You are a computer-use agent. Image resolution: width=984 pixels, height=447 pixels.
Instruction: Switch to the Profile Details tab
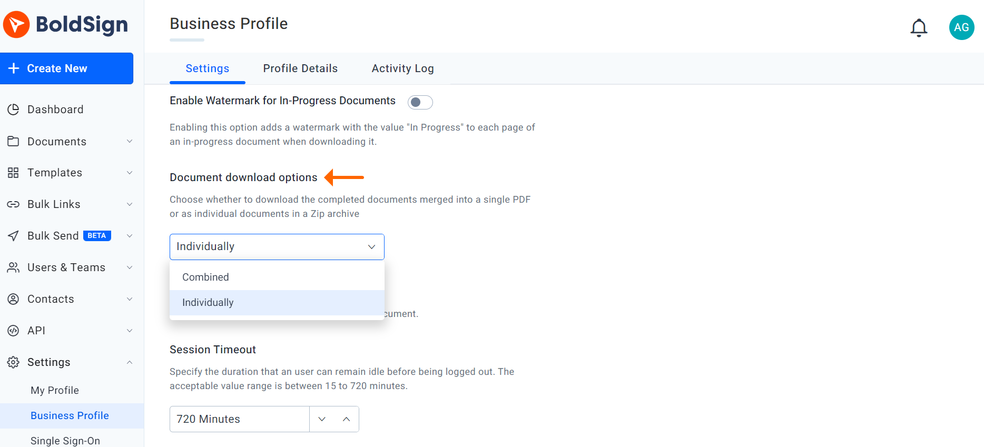(300, 68)
